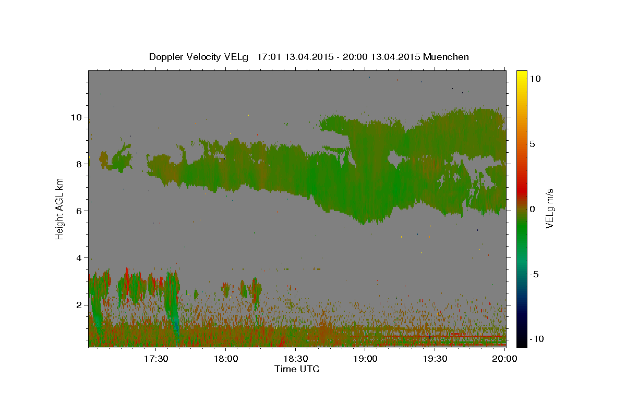Image resolution: width=626 pixels, height=417 pixels.
Task: Click the height tick label 10
Action: pos(78,117)
